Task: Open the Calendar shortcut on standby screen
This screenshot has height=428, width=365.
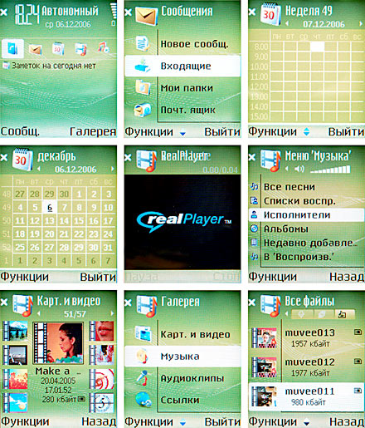Action: (x=58, y=48)
